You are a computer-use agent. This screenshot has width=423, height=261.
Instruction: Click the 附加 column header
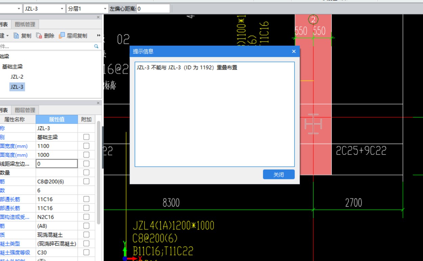(x=86, y=119)
